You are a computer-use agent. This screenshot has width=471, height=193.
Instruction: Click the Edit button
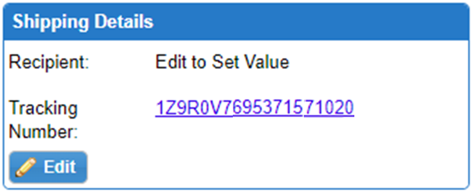[x=48, y=167]
